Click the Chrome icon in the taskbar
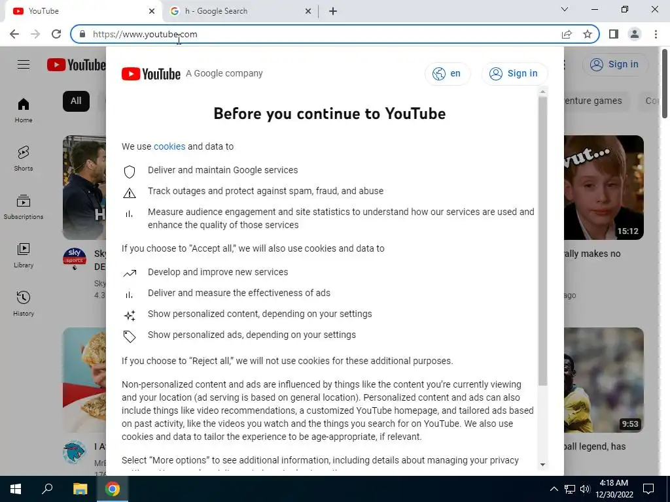Viewport: 670px width, 502px height. [113, 489]
